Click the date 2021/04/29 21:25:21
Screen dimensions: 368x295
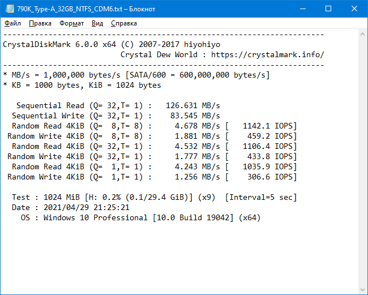(x=87, y=207)
